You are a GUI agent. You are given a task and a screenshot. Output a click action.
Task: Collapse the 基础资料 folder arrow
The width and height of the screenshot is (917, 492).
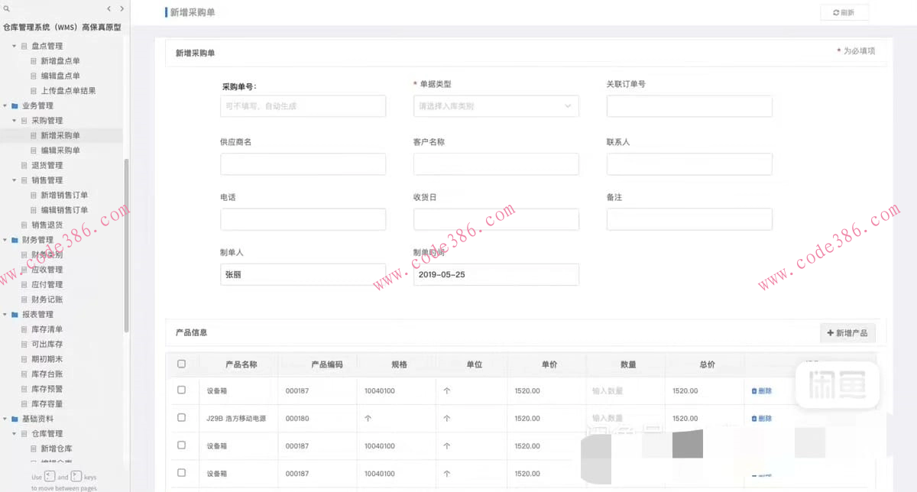click(5, 419)
